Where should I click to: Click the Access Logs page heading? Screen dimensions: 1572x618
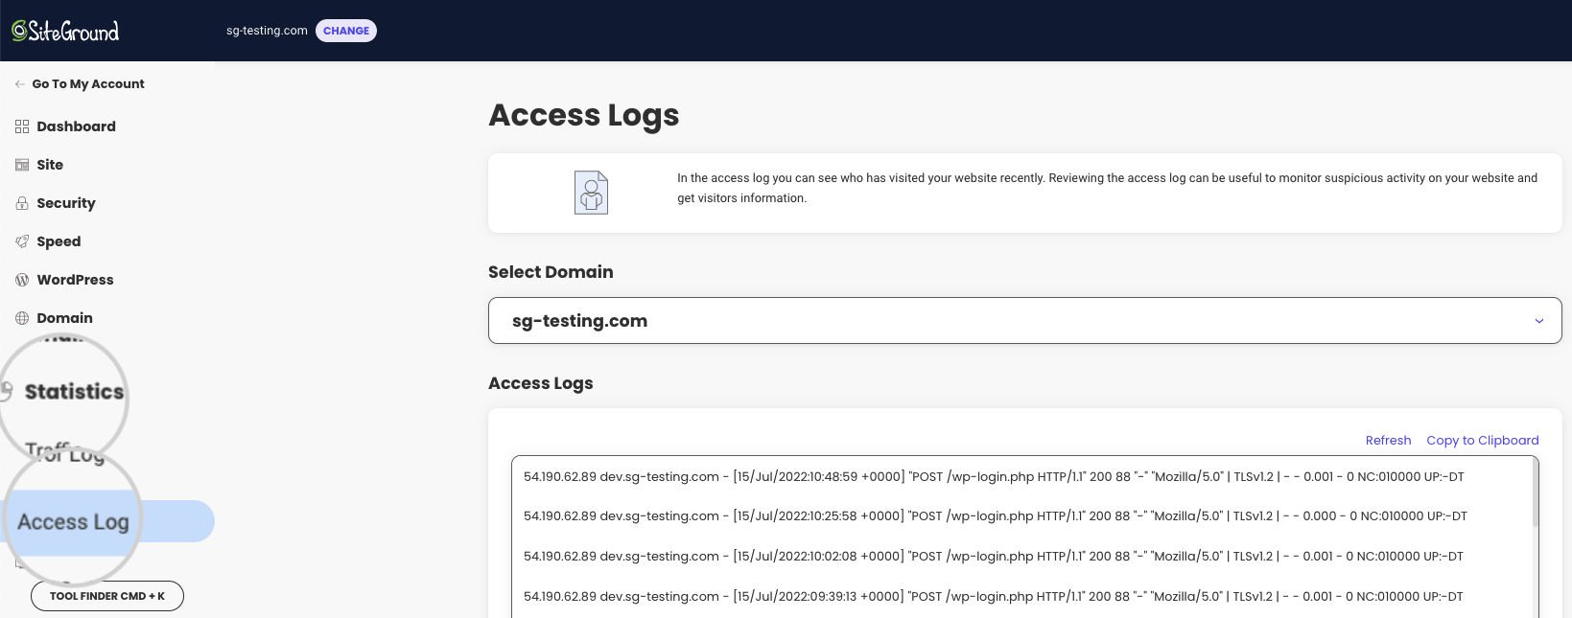pos(583,115)
